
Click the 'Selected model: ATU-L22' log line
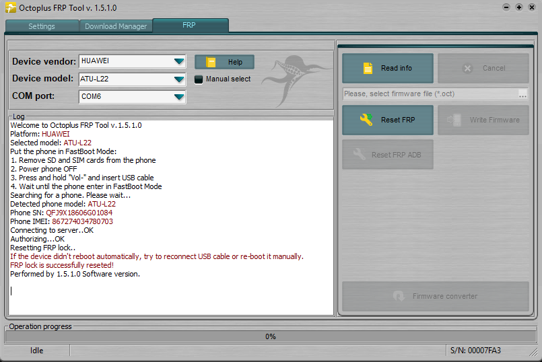coord(50,143)
